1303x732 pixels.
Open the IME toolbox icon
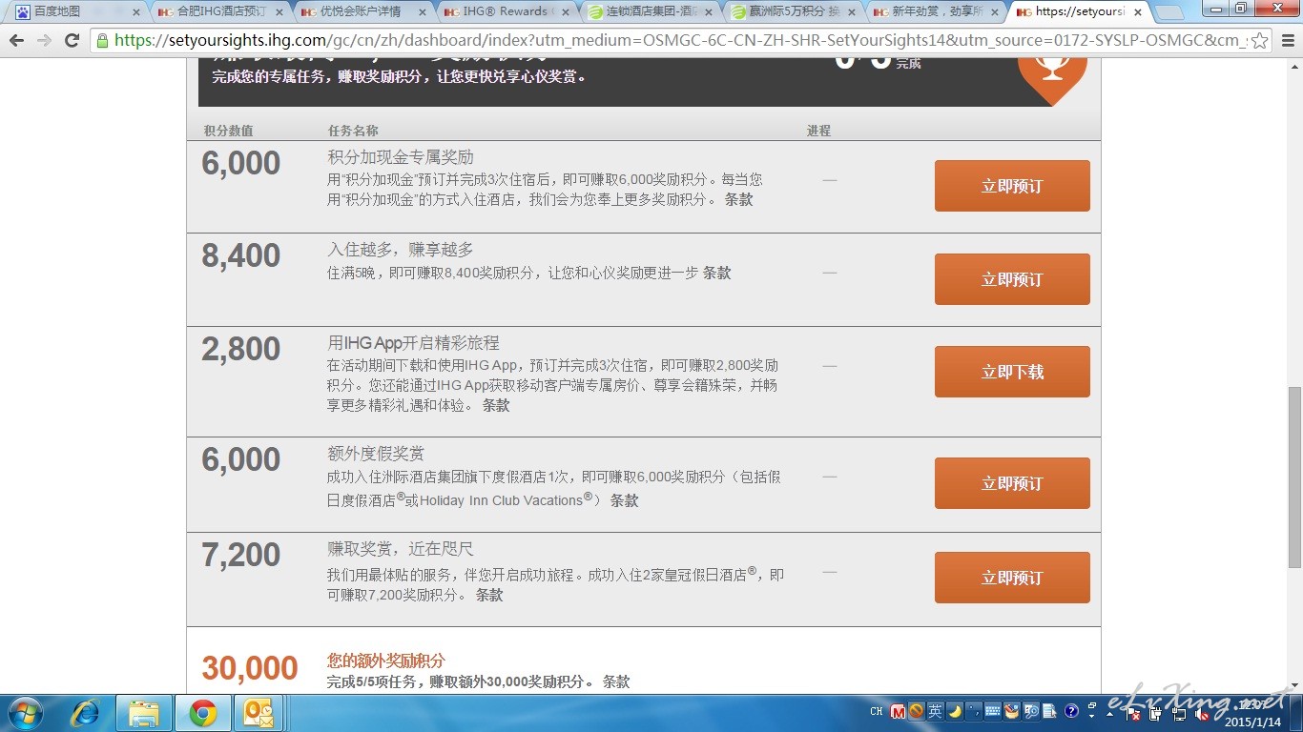(x=1011, y=711)
